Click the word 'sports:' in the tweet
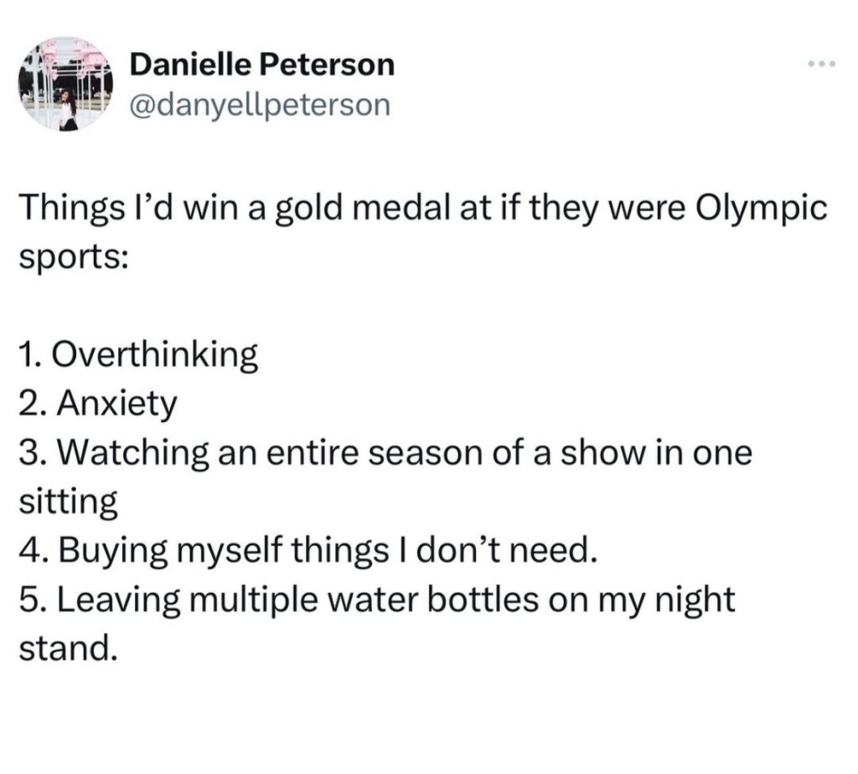This screenshot has width=858, height=774. pos(72,255)
